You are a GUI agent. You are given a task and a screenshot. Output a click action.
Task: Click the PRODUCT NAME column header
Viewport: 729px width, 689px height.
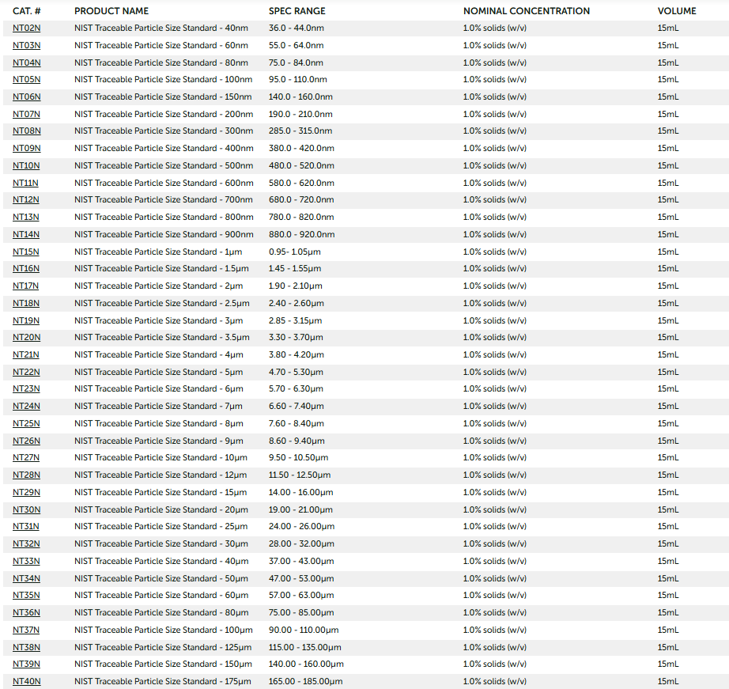(x=111, y=11)
